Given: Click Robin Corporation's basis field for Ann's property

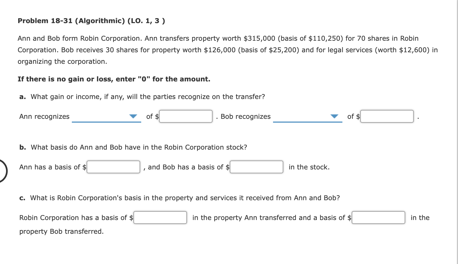Looking at the screenshot, I should coord(160,218).
